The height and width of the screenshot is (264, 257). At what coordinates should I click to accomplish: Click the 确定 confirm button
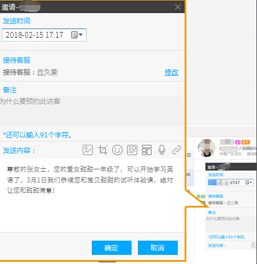[112, 247]
